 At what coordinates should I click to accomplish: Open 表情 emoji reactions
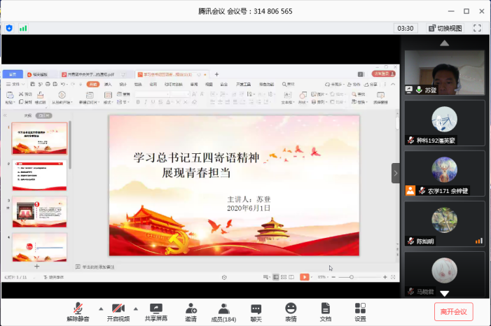pos(290,312)
